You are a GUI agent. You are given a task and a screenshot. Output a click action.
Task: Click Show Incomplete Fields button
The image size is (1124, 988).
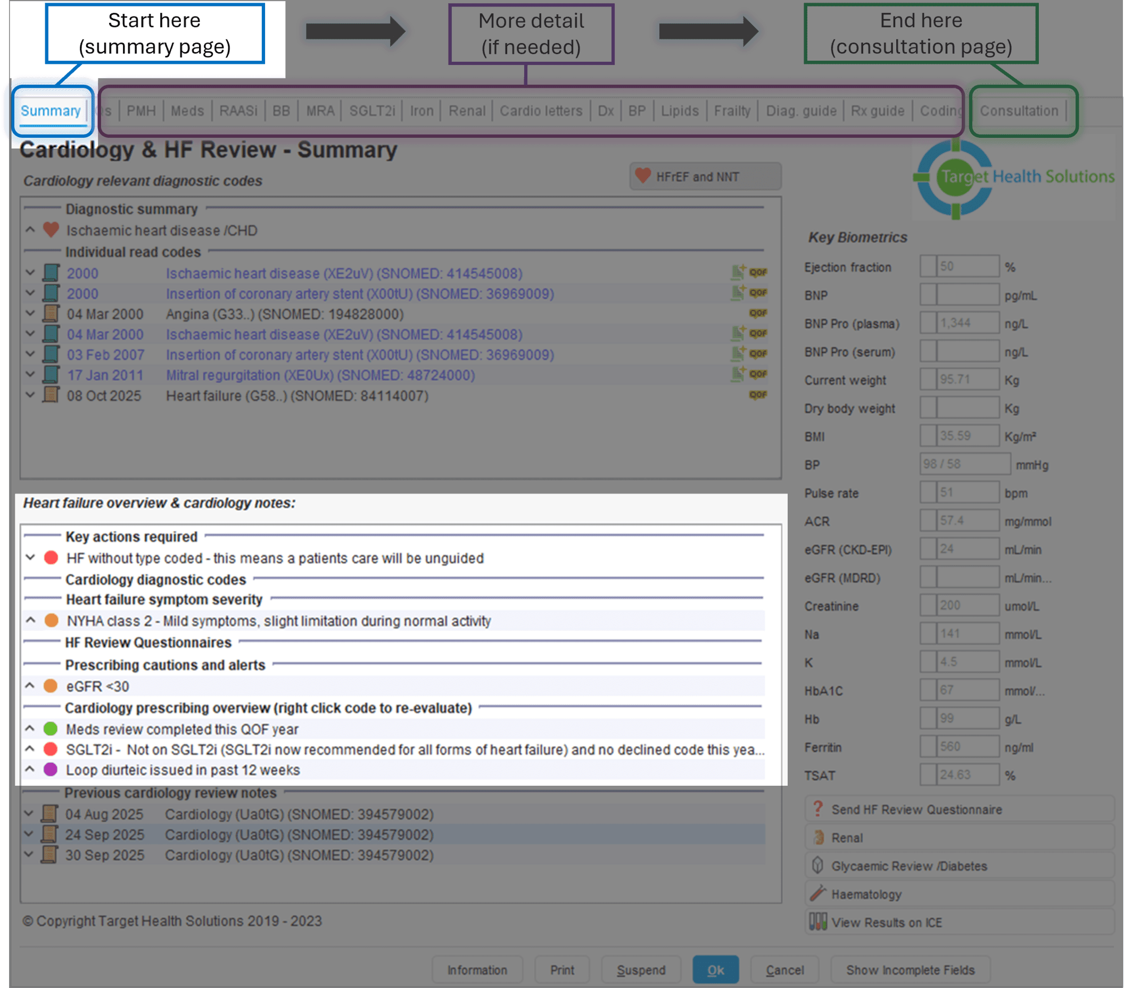[910, 970]
